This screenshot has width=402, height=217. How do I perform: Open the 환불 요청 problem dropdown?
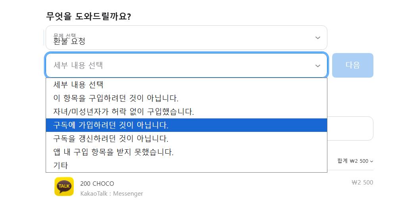(x=186, y=38)
